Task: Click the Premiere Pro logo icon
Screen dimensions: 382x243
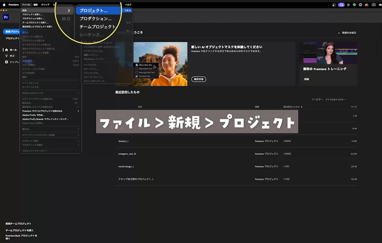Action: pos(6,17)
